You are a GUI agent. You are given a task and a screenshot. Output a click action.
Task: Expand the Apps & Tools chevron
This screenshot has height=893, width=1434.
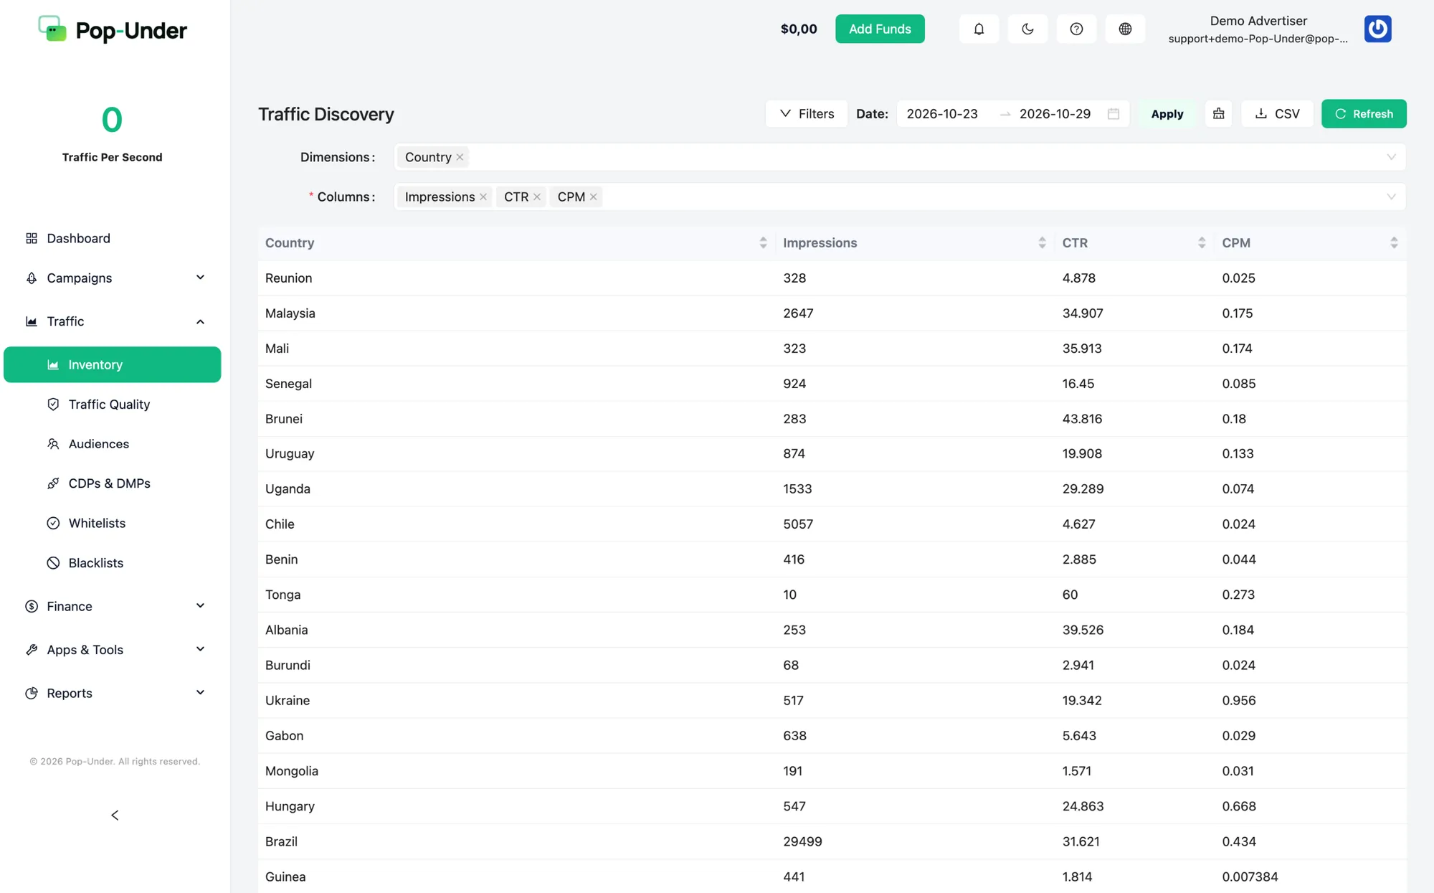(x=201, y=650)
